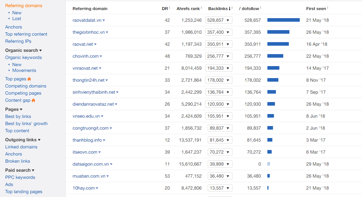This screenshot has height=197, width=362.
Task: Open Movements under Organic keywords
Action: [x=24, y=70]
